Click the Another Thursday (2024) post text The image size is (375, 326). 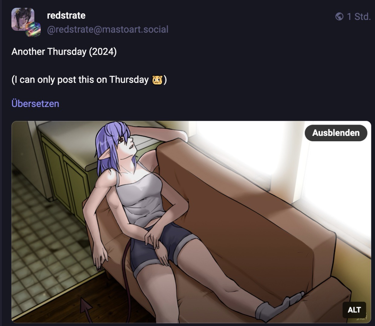tap(64, 52)
